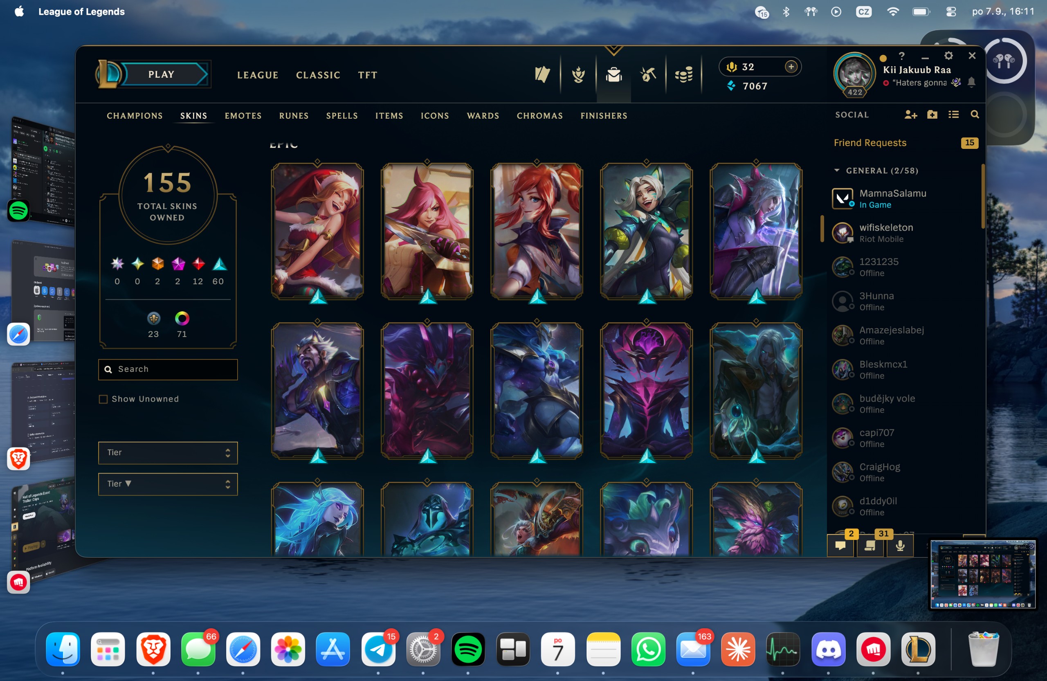This screenshot has height=681, width=1047.
Task: Click the friends list scrollbar
Action: click(983, 196)
